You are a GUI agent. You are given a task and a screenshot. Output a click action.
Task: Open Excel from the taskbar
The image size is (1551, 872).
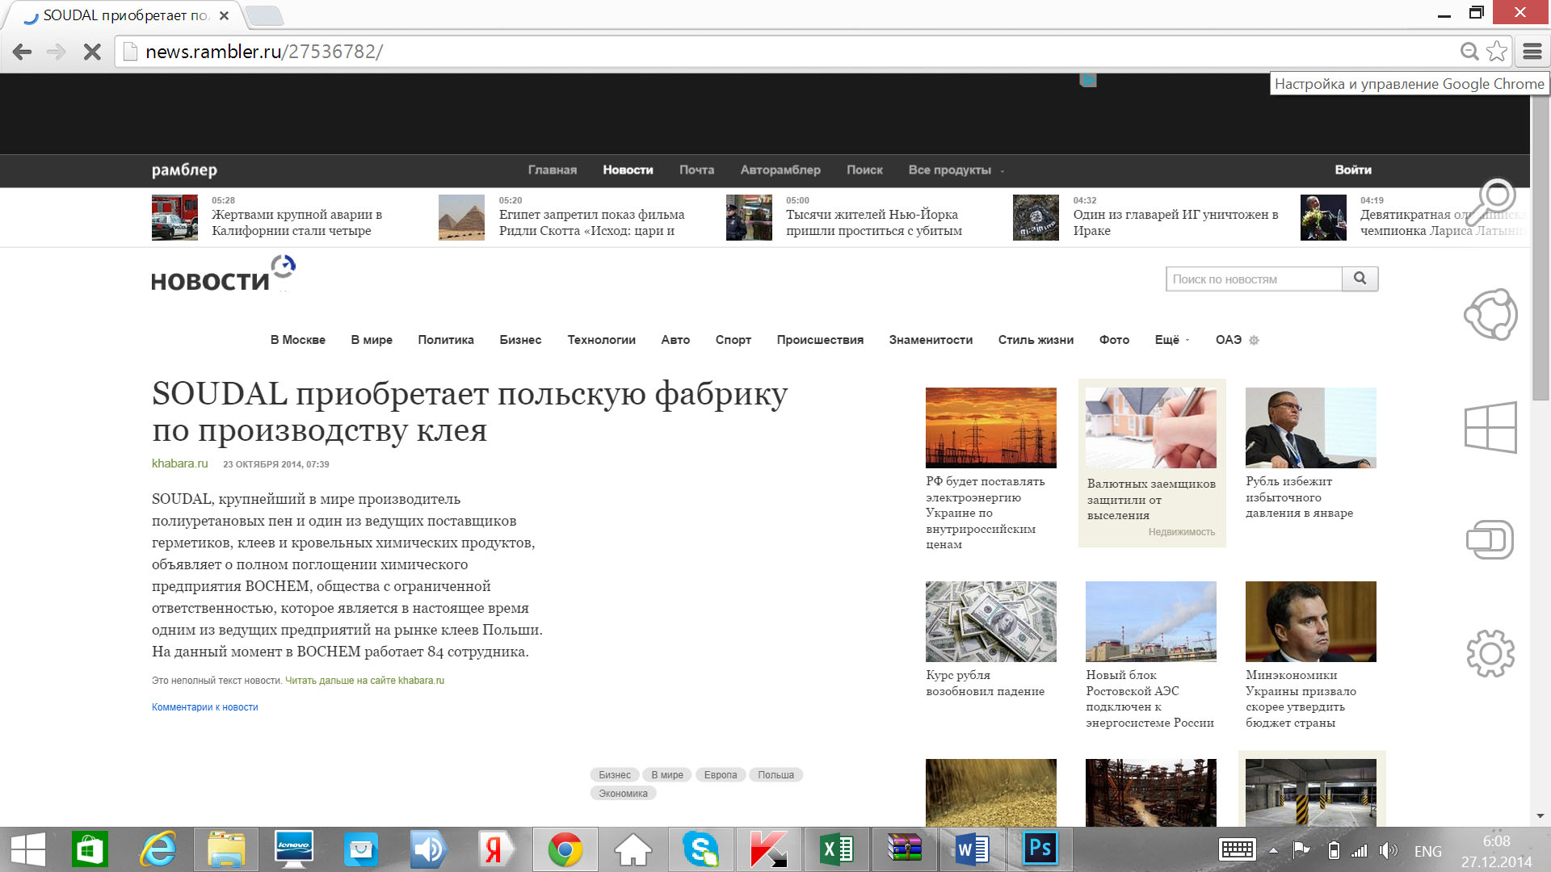pos(837,849)
